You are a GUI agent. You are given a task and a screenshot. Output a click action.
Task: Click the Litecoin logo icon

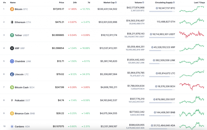tap(12, 74)
